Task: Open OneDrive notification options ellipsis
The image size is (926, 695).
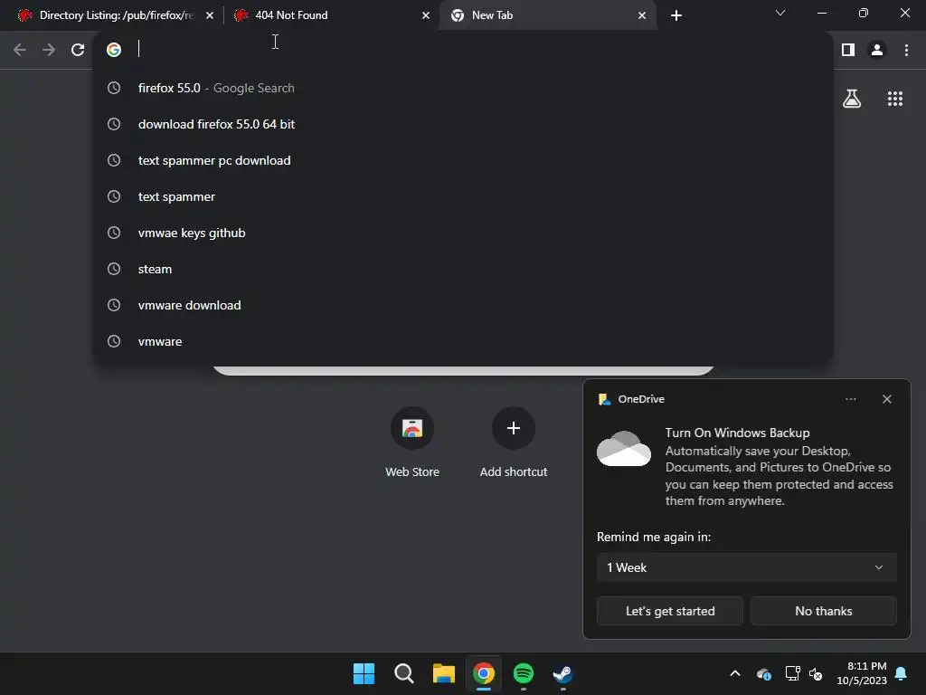Action: (x=850, y=399)
